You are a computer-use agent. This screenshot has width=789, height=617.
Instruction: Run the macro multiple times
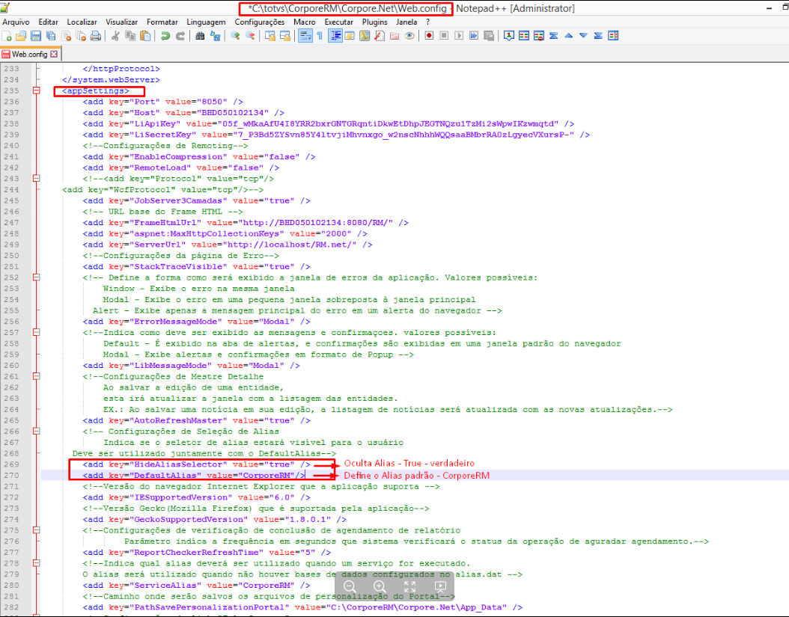pyautogui.click(x=474, y=36)
